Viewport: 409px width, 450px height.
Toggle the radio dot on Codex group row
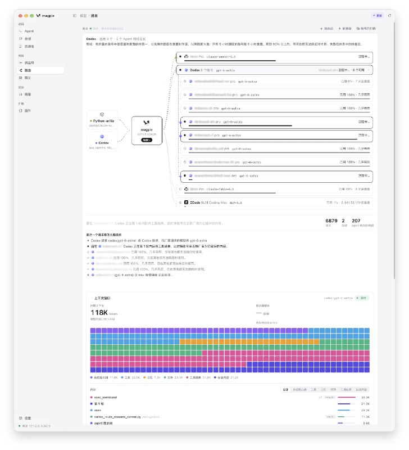point(180,70)
